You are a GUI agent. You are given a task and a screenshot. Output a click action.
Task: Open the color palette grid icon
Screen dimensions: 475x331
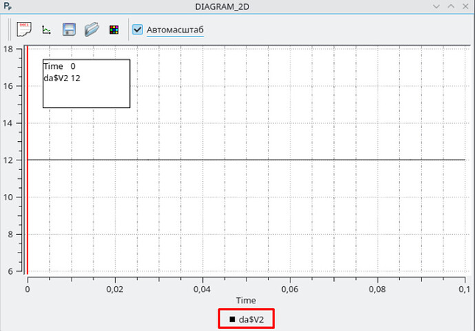[x=114, y=30]
